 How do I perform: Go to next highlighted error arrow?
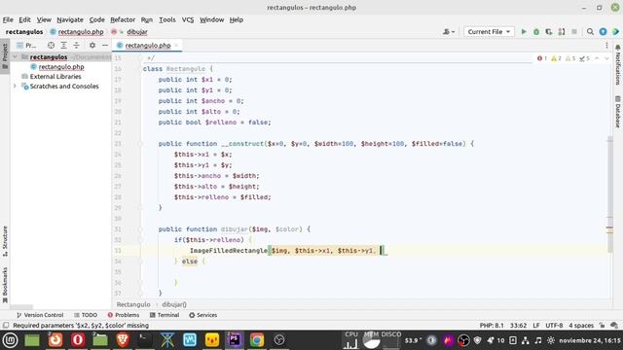click(606, 58)
